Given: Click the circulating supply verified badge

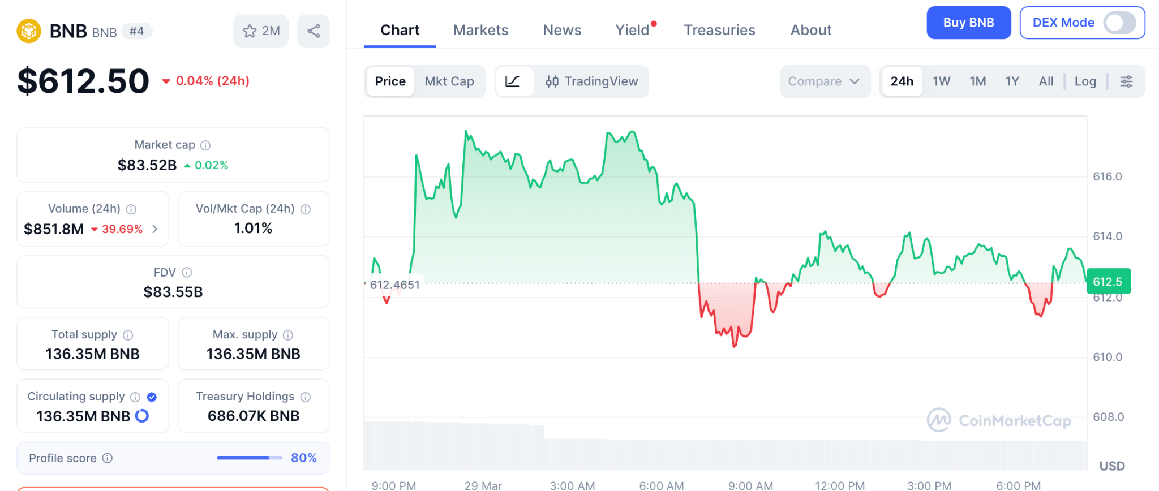Looking at the screenshot, I should click(152, 397).
